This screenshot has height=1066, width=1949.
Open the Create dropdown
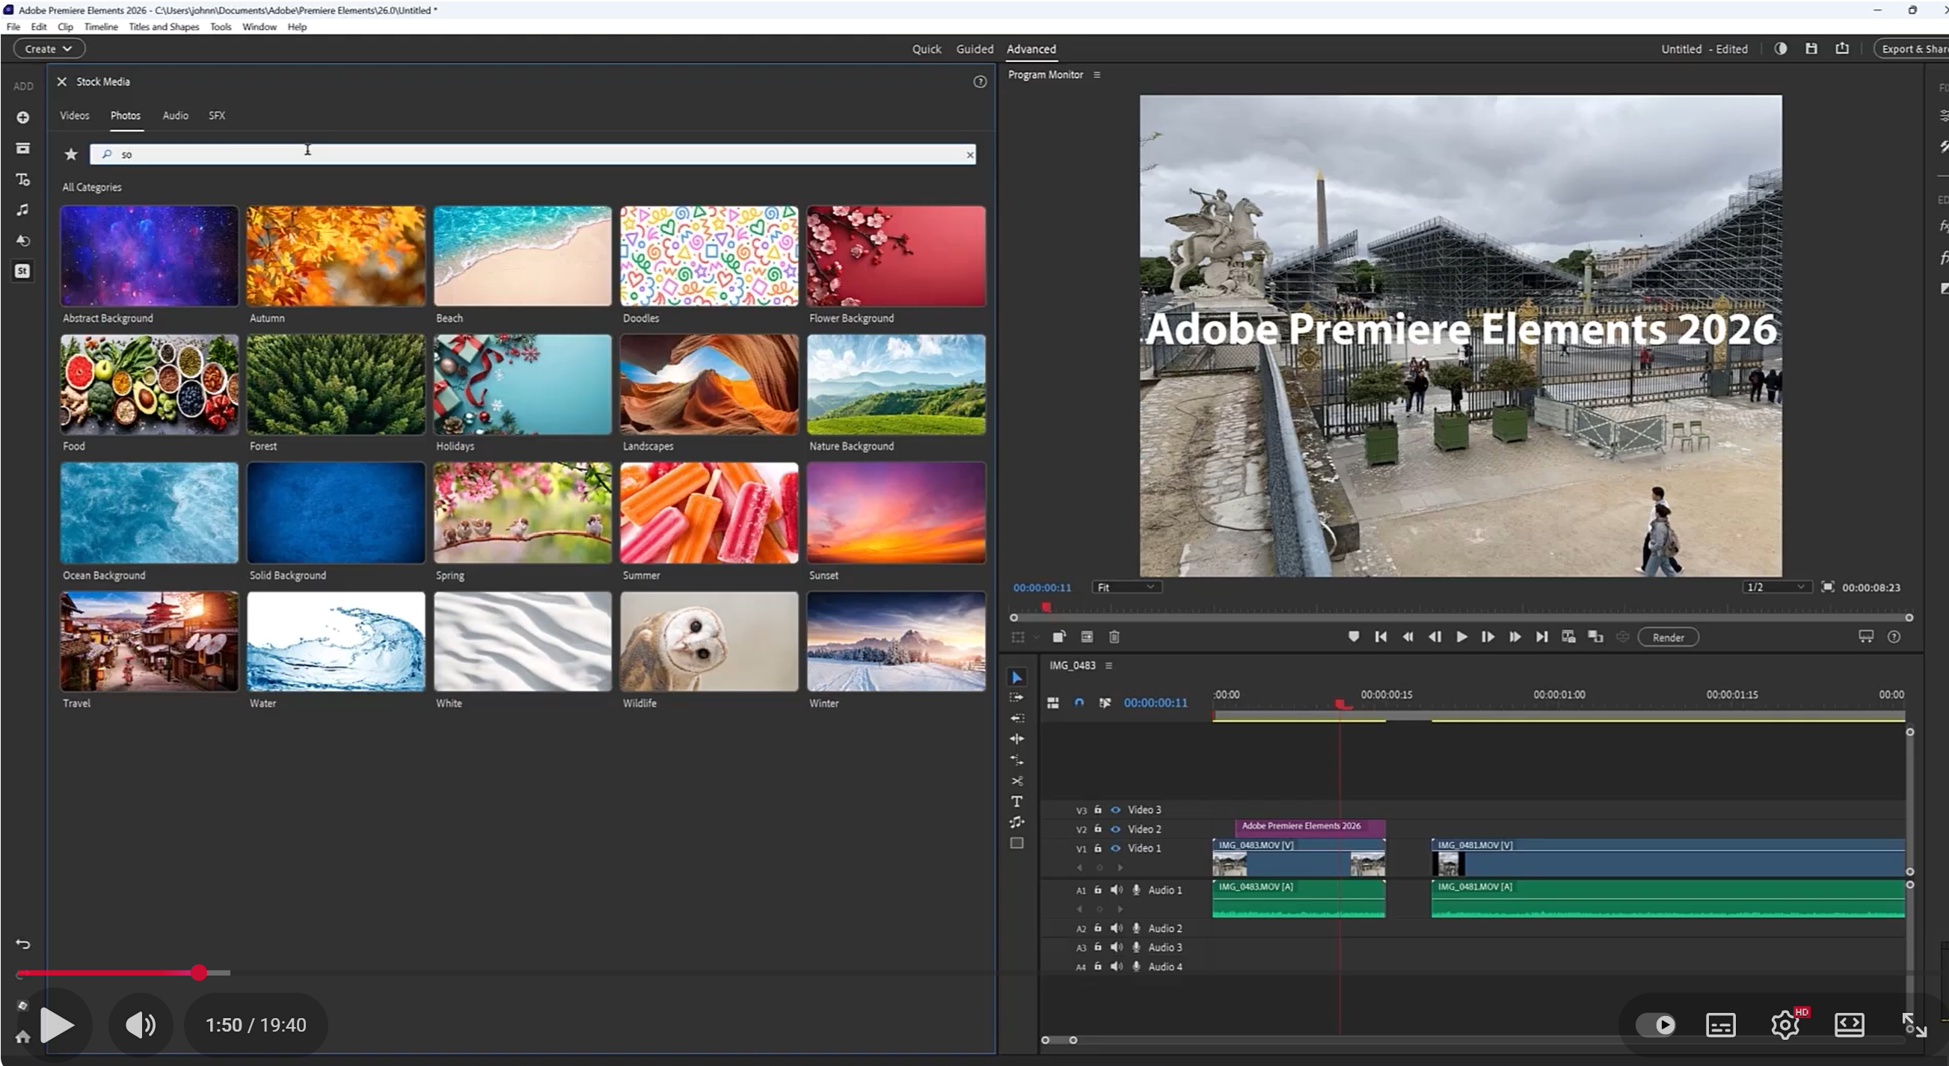[x=49, y=49]
